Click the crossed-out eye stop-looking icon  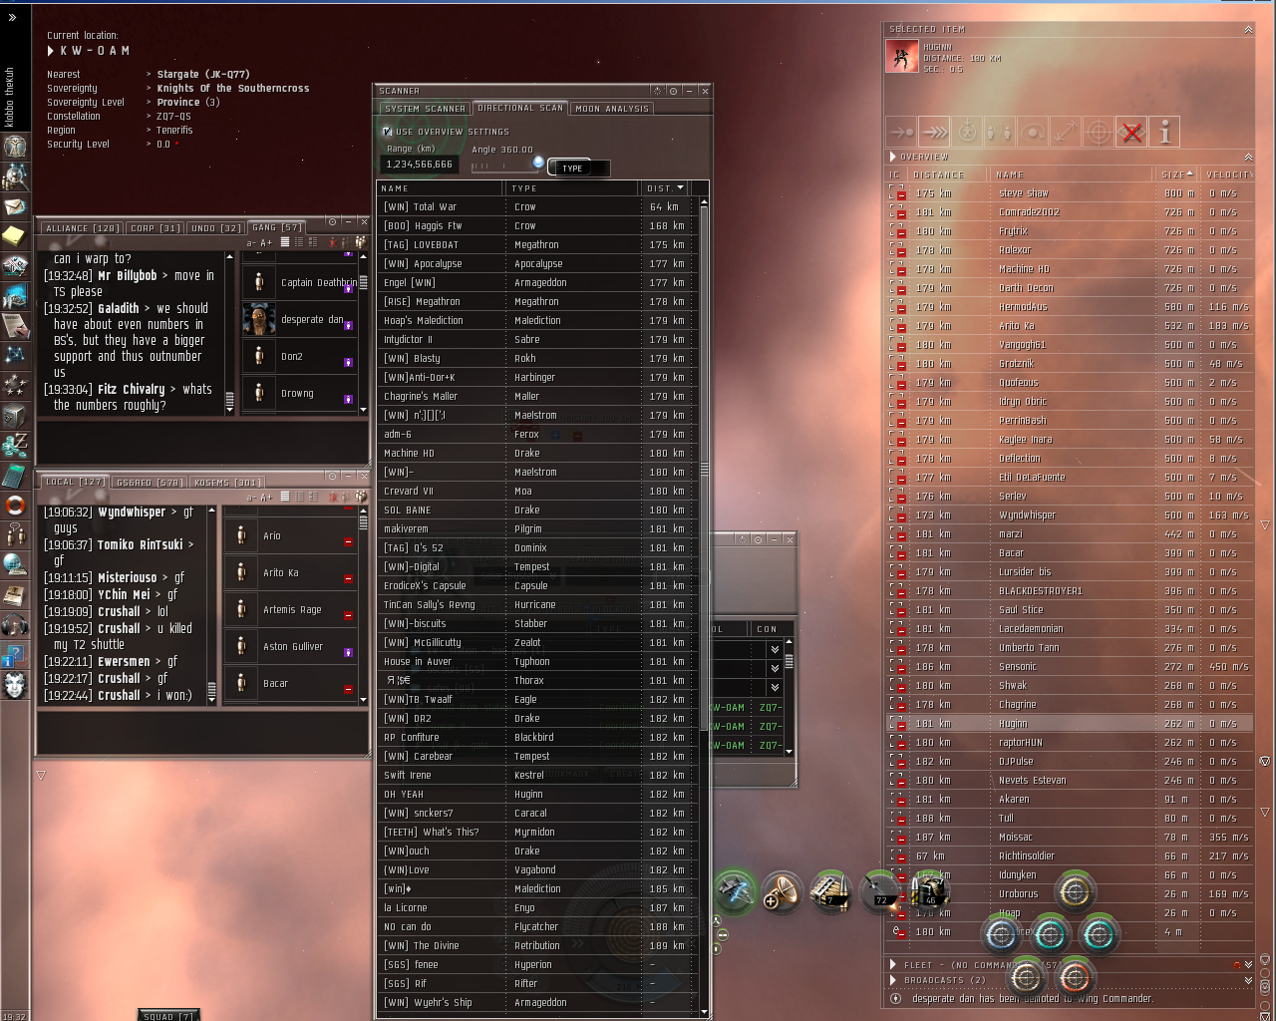(1131, 132)
